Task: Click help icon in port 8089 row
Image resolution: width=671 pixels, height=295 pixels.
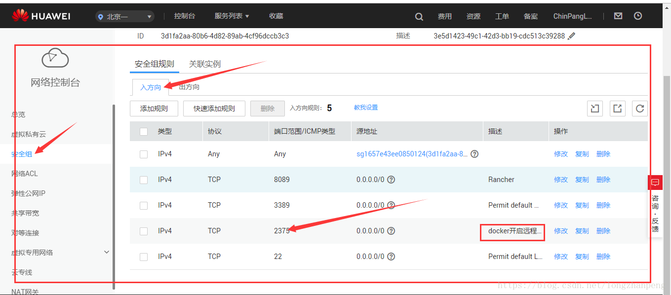Action: click(391, 180)
